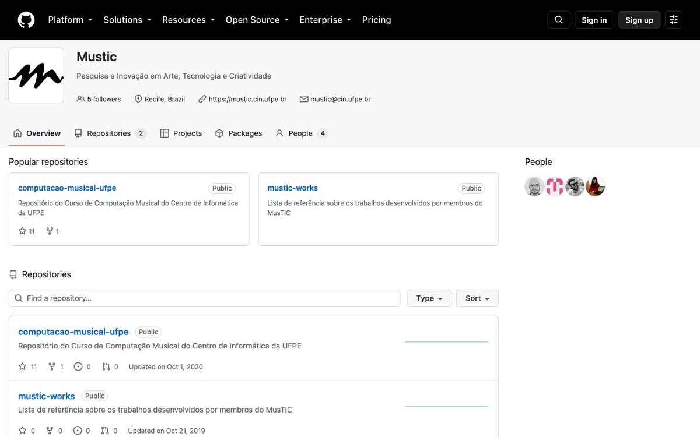Image resolution: width=700 pixels, height=437 pixels.
Task: Open the Type filter dropdown
Action: coord(429,298)
